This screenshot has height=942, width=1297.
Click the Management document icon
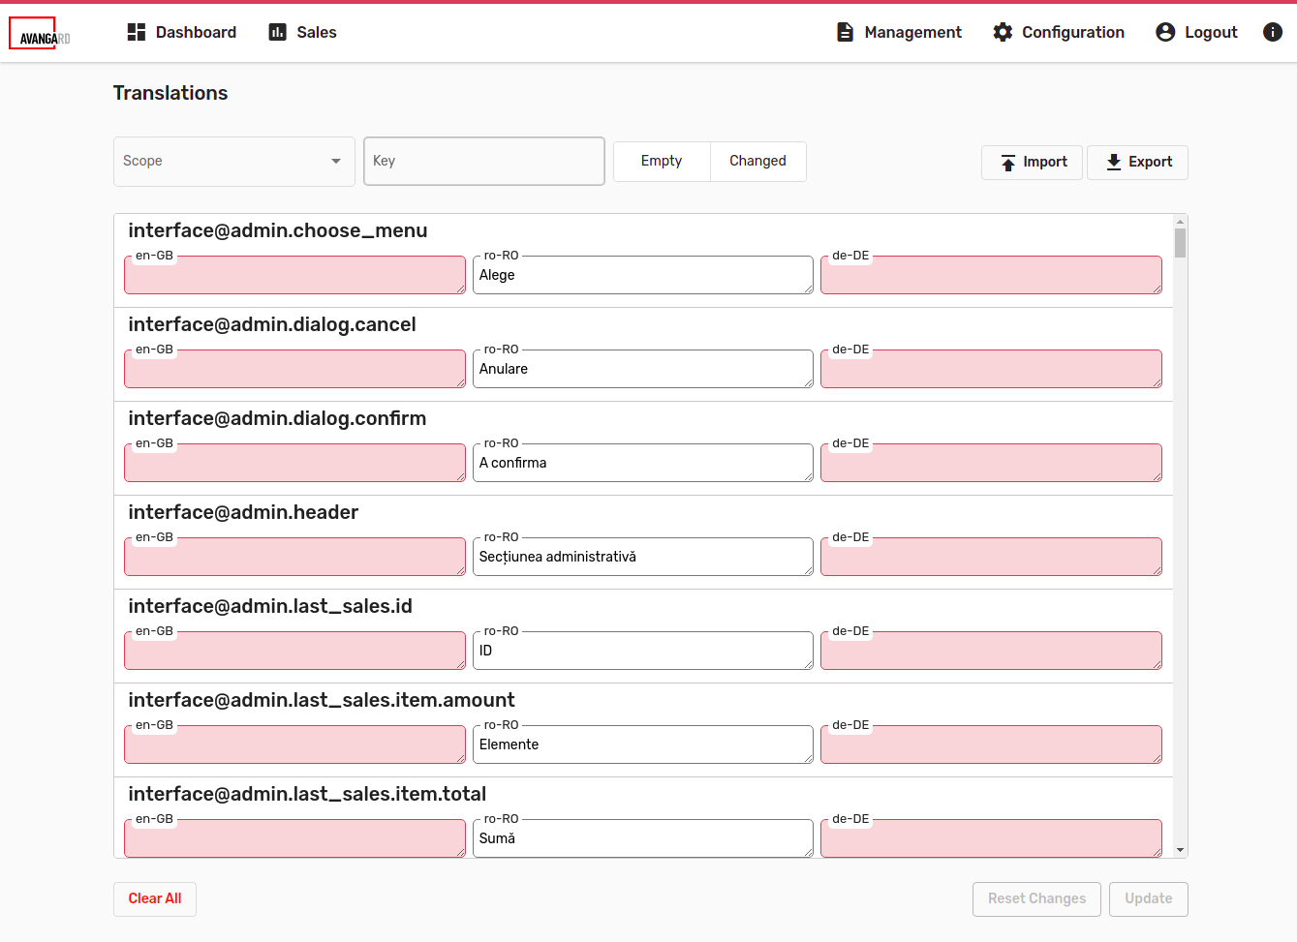(x=845, y=32)
